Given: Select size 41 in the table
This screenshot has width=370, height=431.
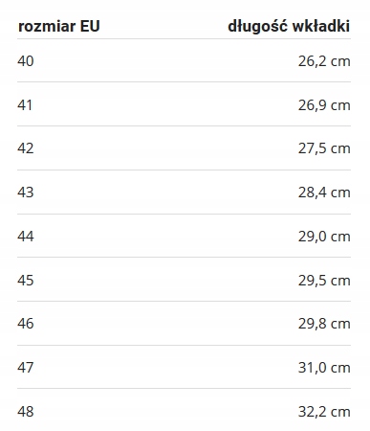Looking at the screenshot, I should [25, 105].
